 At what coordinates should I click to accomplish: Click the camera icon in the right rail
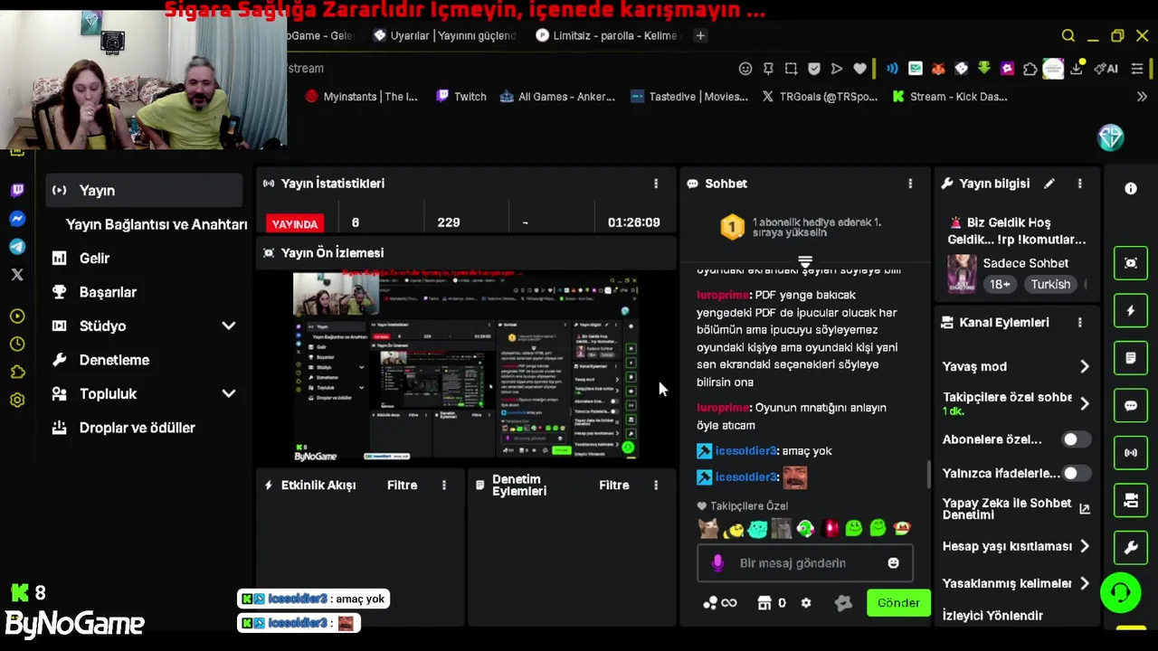click(x=1131, y=499)
